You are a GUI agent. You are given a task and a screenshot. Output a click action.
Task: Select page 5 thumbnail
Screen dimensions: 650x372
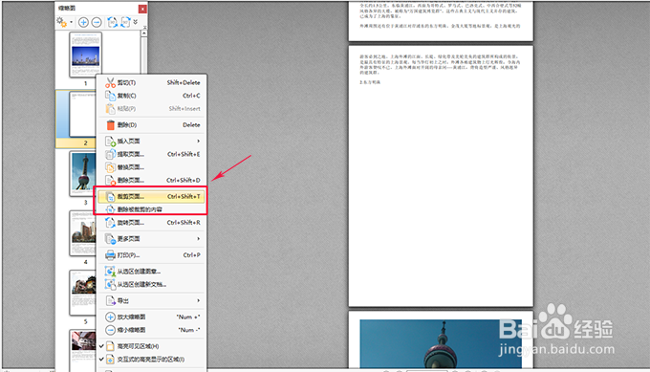click(83, 293)
